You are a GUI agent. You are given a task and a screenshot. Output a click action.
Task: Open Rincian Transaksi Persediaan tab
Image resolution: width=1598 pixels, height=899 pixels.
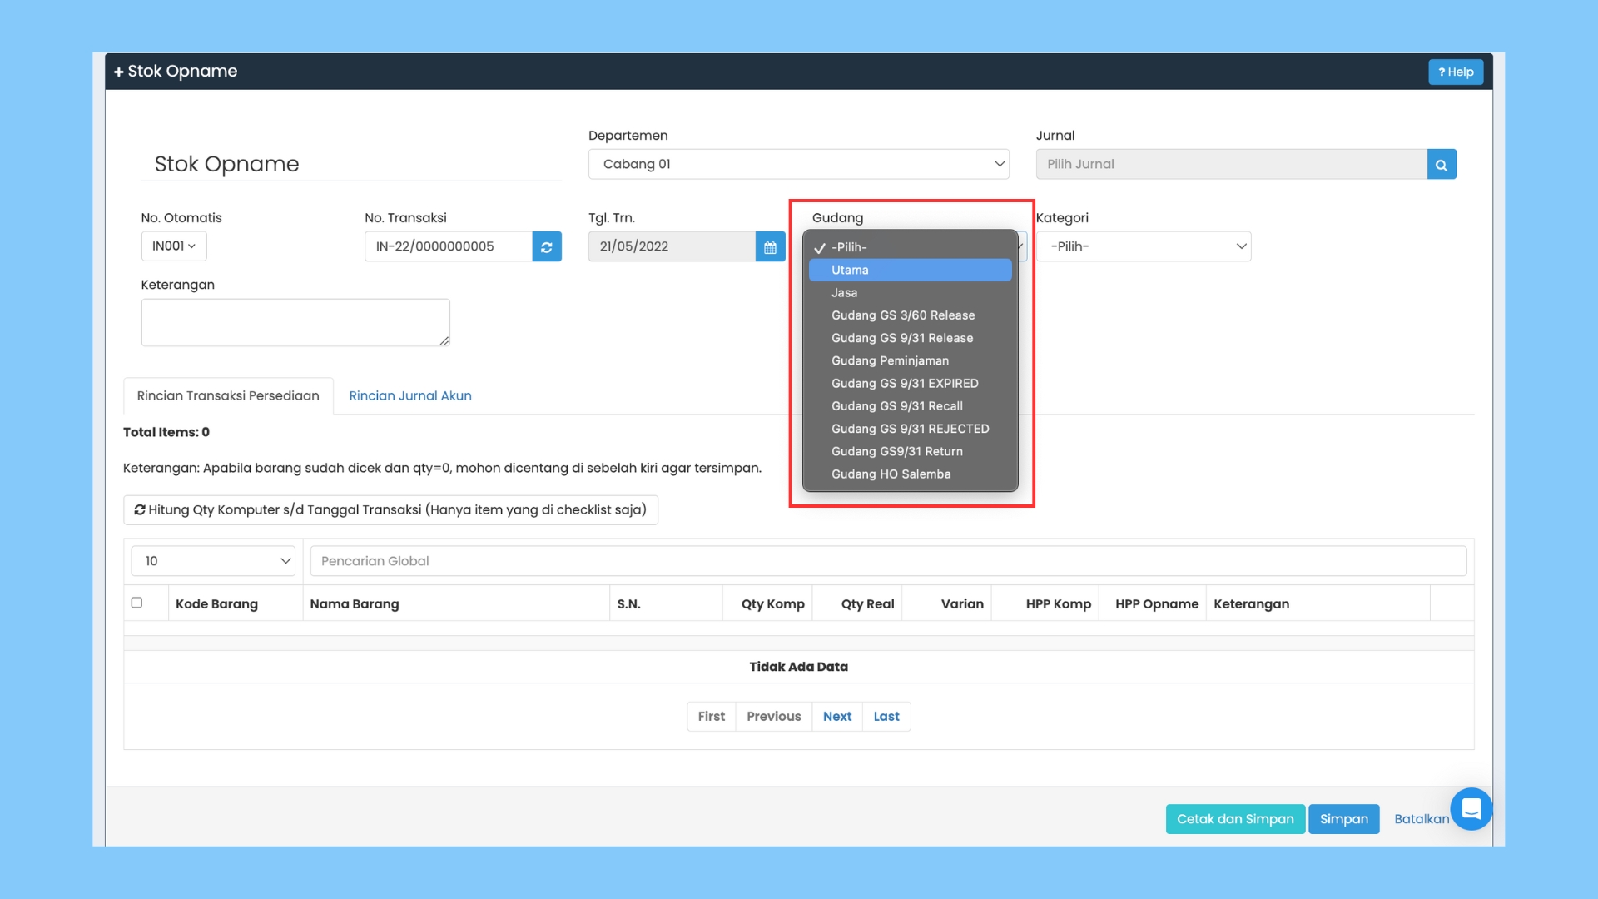click(x=228, y=396)
